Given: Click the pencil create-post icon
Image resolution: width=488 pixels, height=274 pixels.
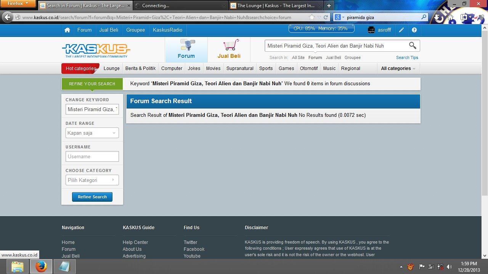Looking at the screenshot, I should [x=401, y=30].
